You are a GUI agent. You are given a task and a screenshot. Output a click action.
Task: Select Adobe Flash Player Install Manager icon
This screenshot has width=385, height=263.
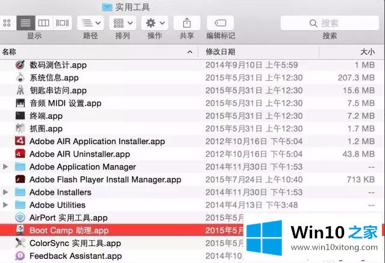pyautogui.click(x=20, y=179)
